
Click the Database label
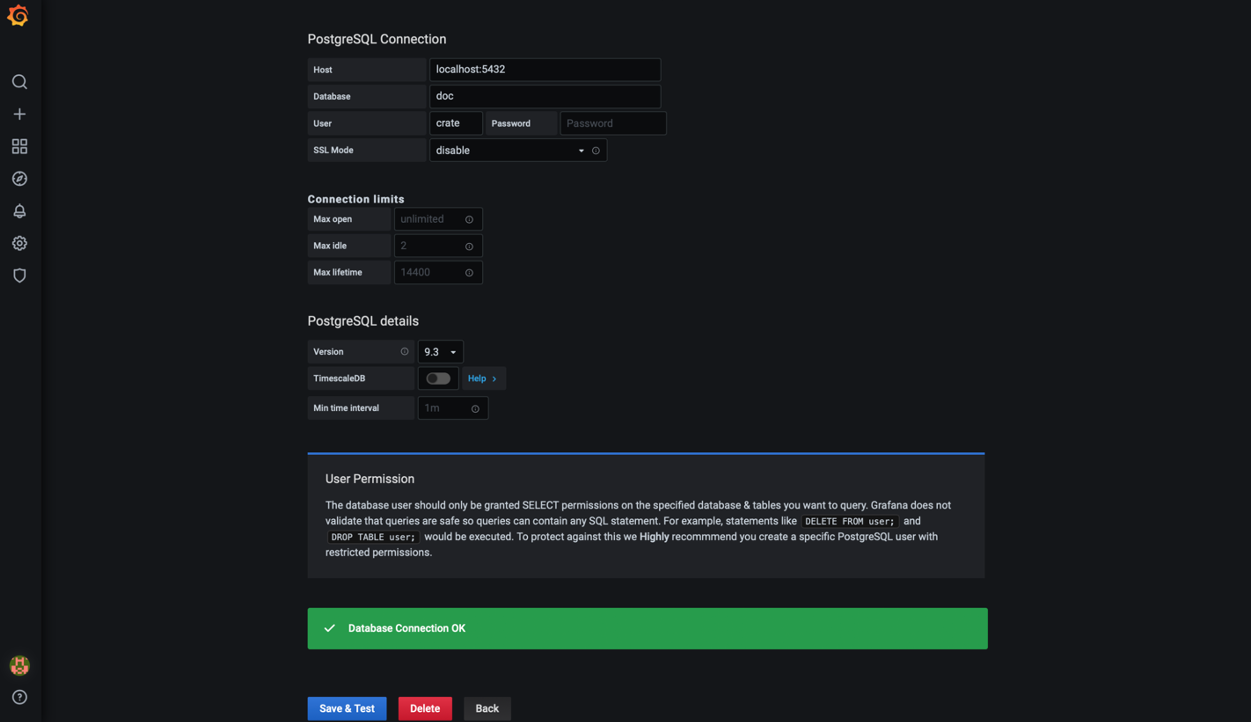tap(331, 96)
